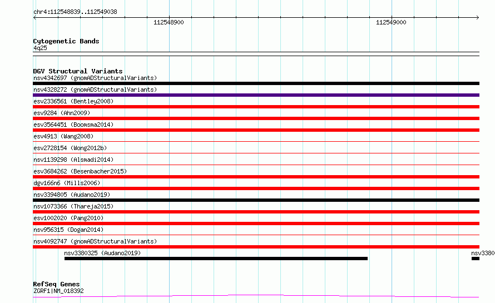Click the short black bar under the cut-off nsv3380 label
Image resolution: width=495 pixels, height=303 pixels.
point(476,259)
